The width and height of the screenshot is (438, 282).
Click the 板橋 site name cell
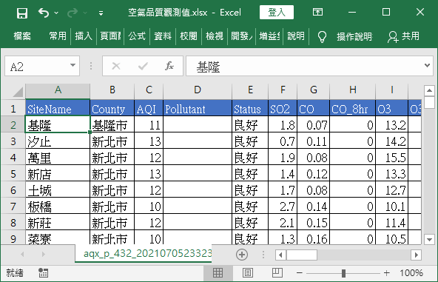click(x=58, y=207)
